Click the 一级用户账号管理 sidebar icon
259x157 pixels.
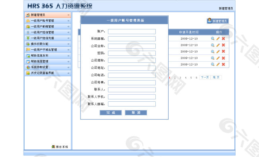[x=28, y=21]
